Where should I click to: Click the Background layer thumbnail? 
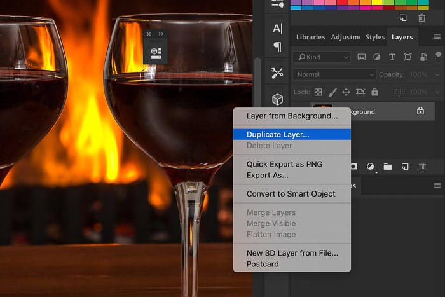click(x=322, y=106)
